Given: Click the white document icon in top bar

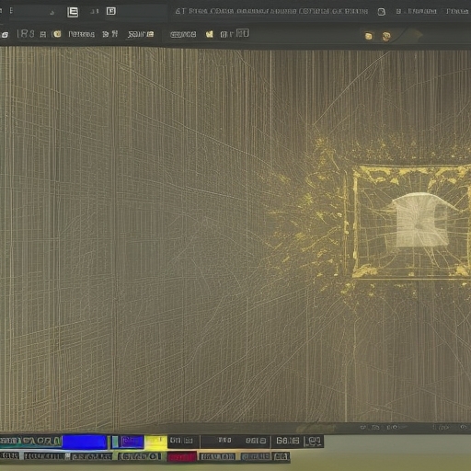Looking at the screenshot, I should [x=73, y=12].
